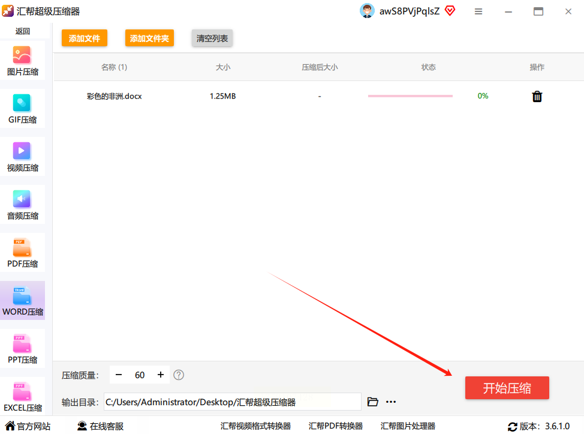Viewport: 584px width, 434px height.
Task: Maximize the application window
Action: coord(538,11)
